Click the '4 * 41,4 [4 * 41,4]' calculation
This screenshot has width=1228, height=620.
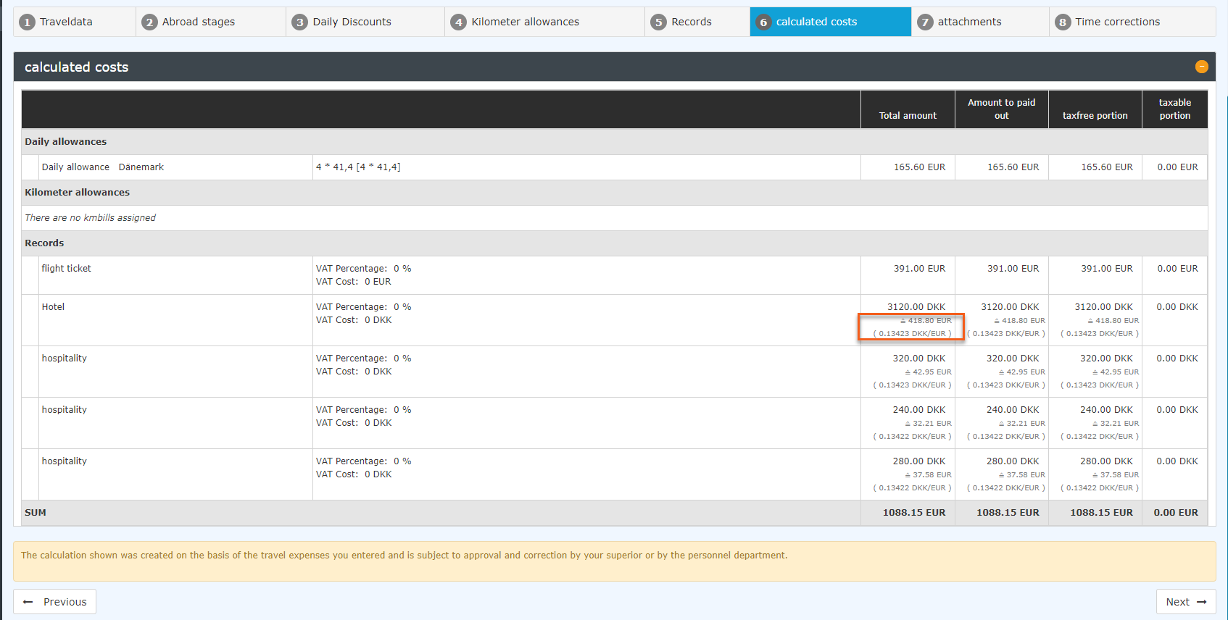click(358, 167)
